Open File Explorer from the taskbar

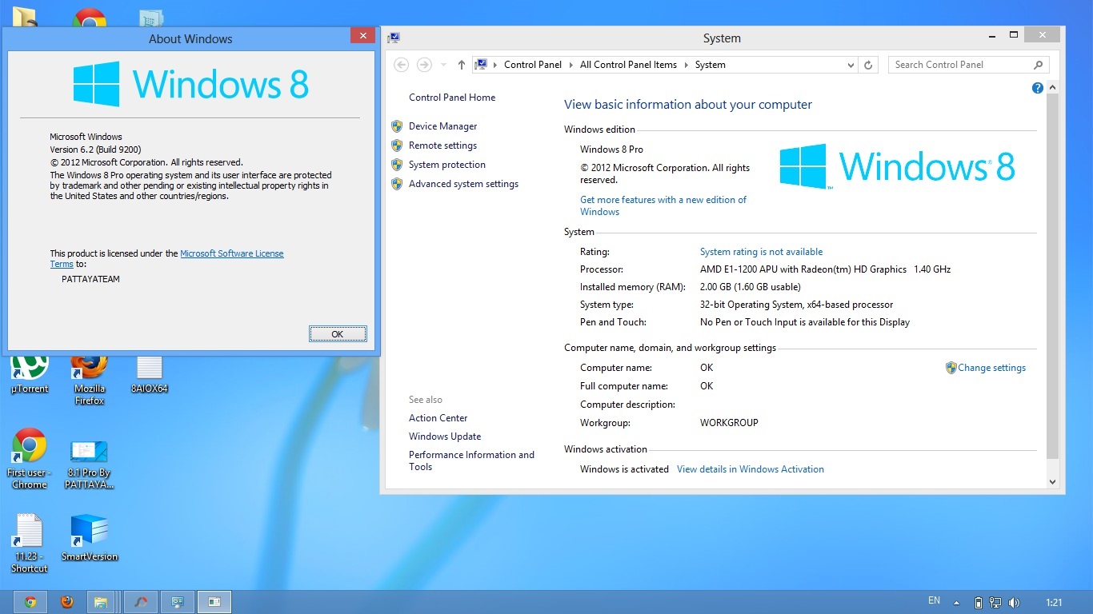pos(102,602)
